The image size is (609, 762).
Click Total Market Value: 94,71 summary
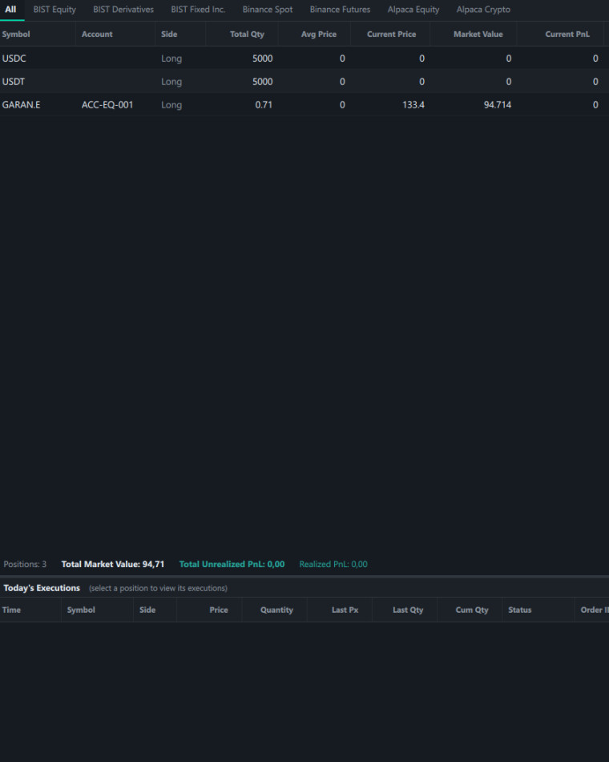tap(113, 564)
